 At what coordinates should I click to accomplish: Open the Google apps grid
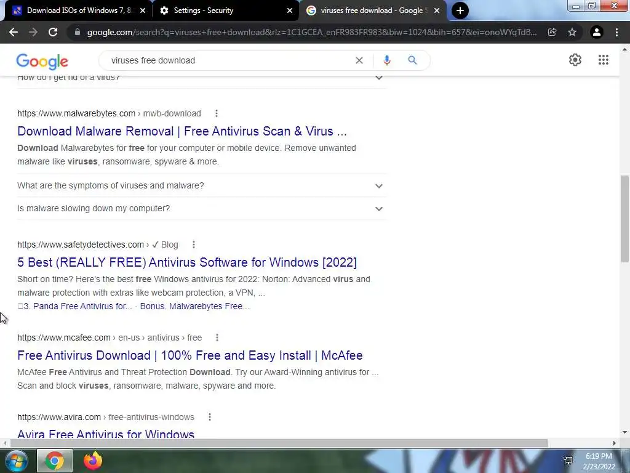(x=603, y=60)
